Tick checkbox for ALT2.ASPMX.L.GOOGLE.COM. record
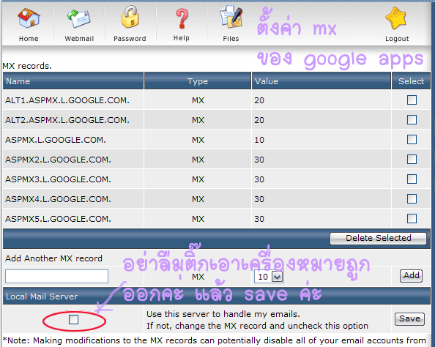 412,120
